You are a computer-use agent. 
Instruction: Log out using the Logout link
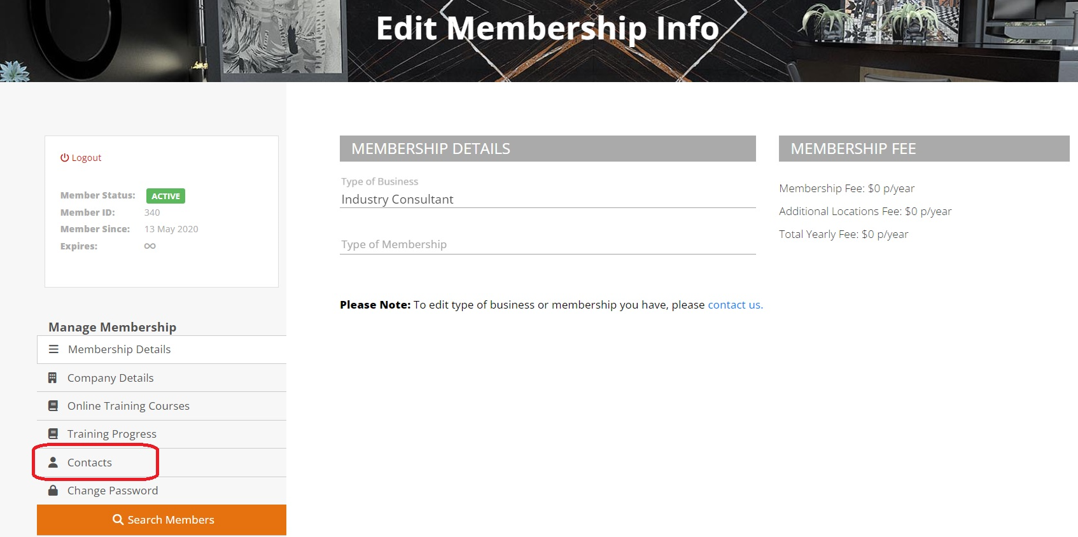(x=86, y=157)
